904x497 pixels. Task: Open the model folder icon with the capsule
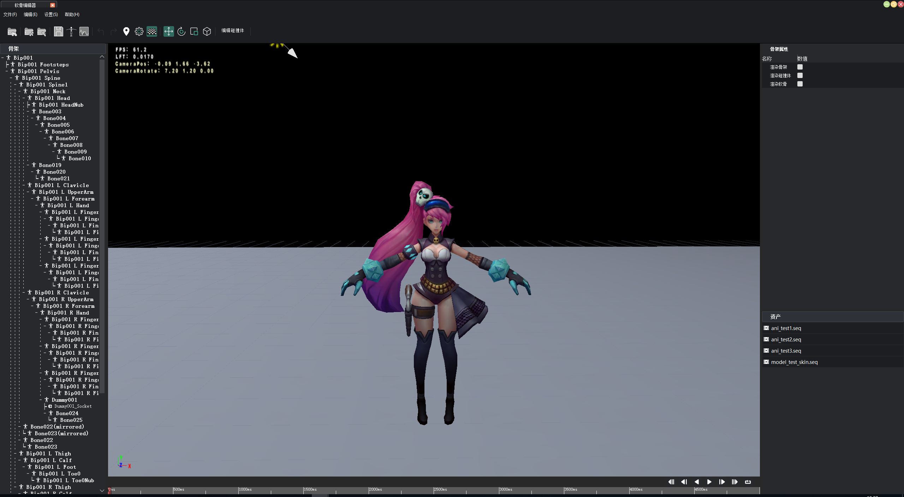12,32
